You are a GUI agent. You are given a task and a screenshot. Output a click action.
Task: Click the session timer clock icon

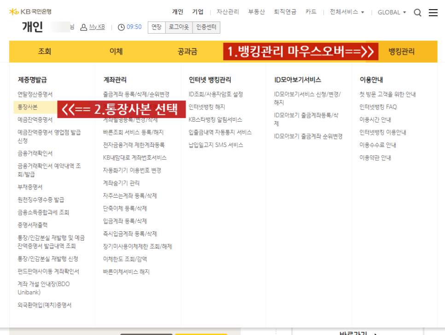[121, 27]
